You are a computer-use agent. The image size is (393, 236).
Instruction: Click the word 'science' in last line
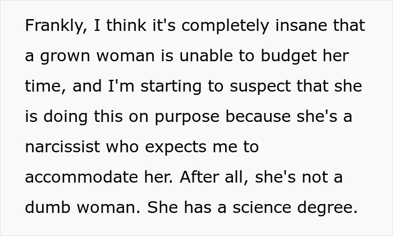point(262,207)
